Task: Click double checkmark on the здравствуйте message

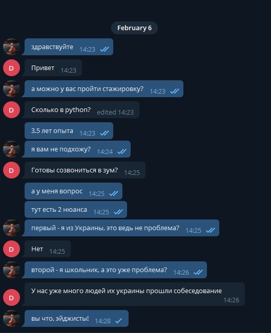Action: pyautogui.click(x=105, y=49)
